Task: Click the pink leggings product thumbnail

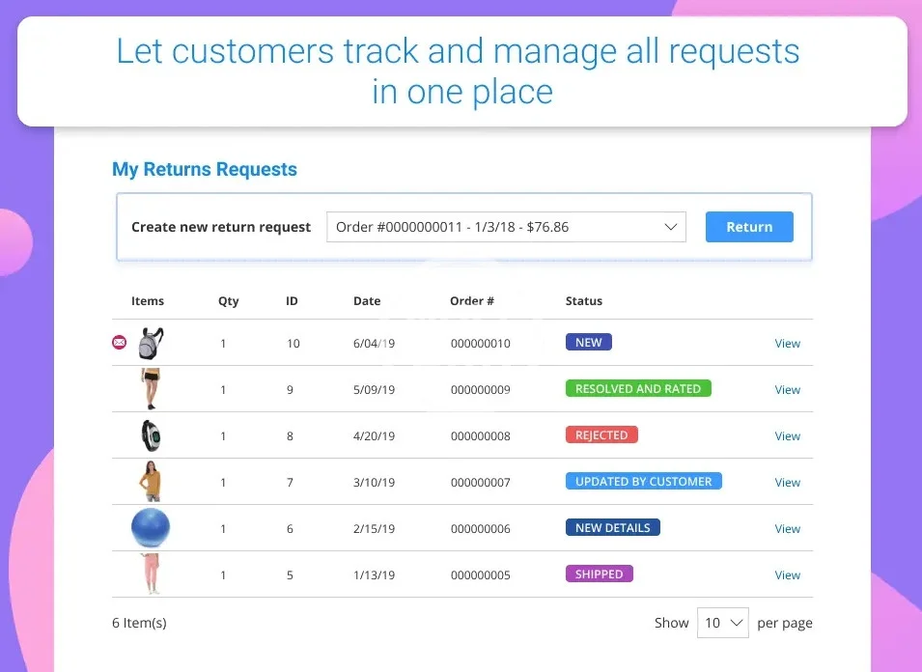Action: point(151,574)
